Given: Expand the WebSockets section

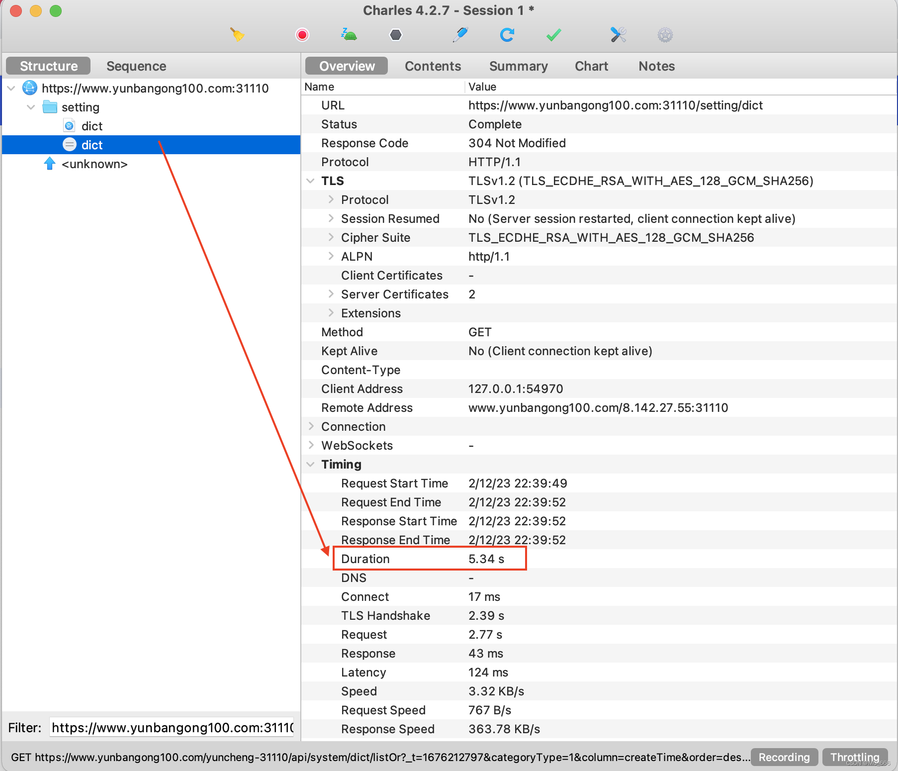Looking at the screenshot, I should tap(311, 445).
